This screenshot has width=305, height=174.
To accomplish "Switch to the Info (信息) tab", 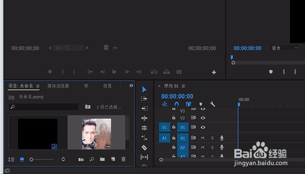I will [107, 86].
